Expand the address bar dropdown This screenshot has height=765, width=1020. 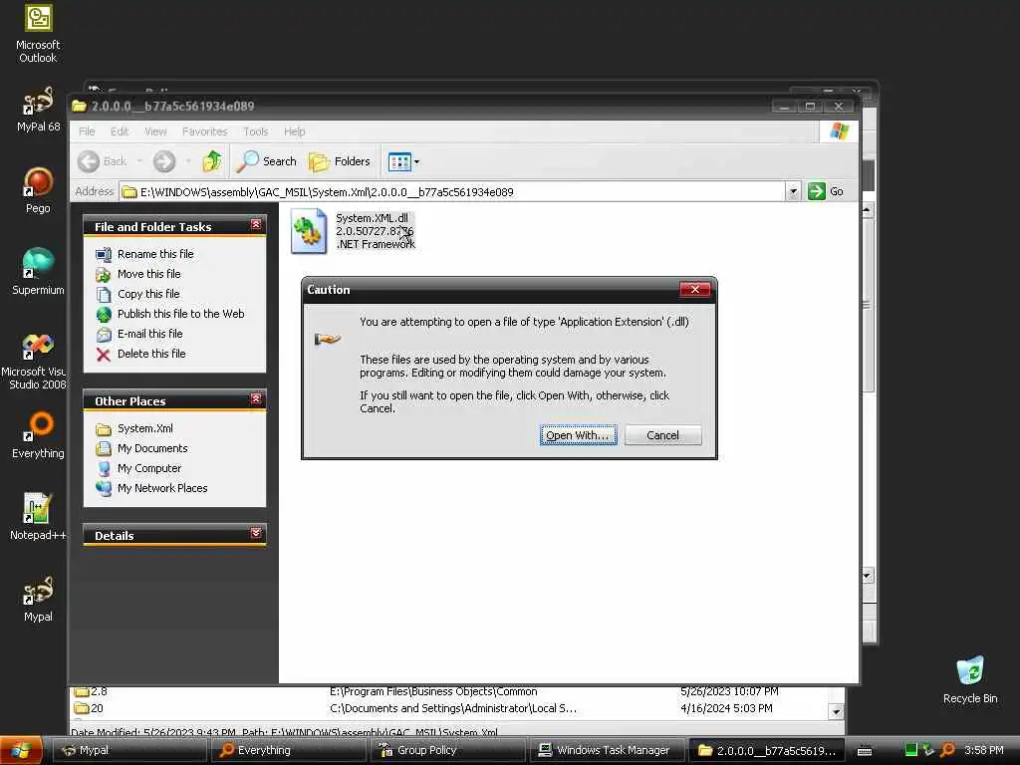792,191
